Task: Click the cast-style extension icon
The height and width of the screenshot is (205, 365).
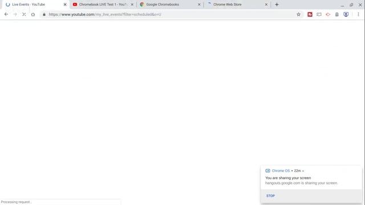Action: coord(319,14)
